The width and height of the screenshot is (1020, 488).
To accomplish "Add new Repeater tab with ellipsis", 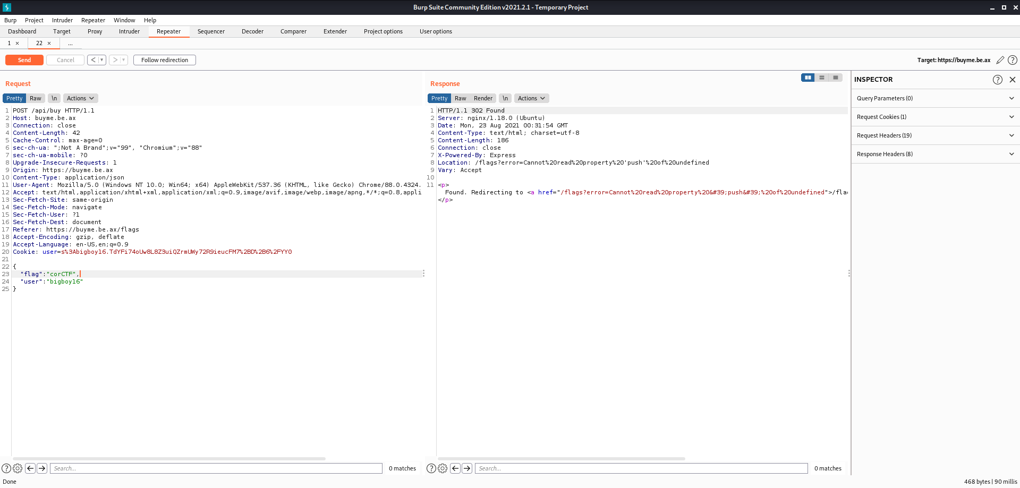I will [x=70, y=44].
